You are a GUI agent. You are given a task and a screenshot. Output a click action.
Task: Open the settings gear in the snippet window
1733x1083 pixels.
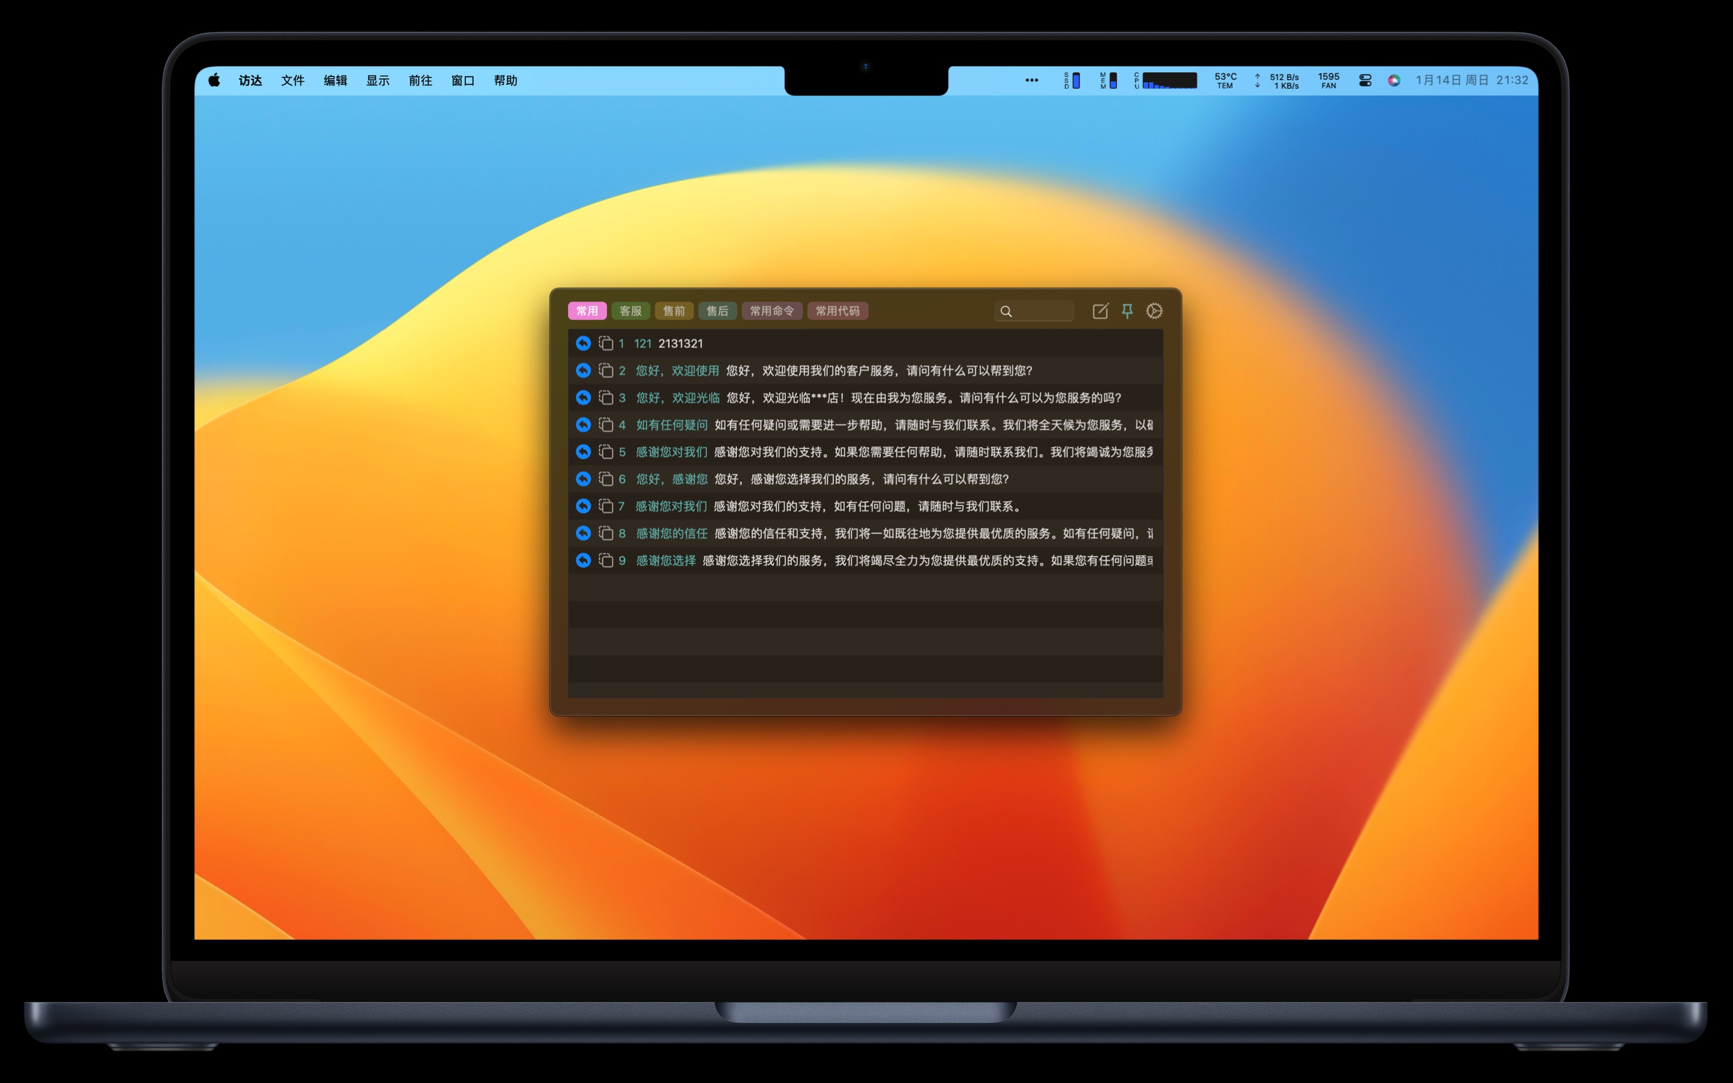[1154, 311]
